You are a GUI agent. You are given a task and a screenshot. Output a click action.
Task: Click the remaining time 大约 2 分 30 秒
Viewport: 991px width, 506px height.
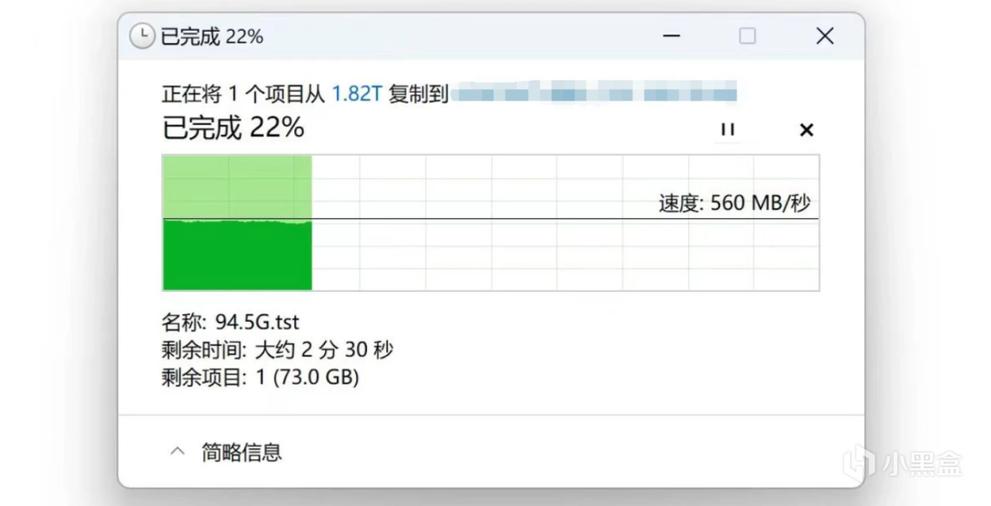pos(324,350)
